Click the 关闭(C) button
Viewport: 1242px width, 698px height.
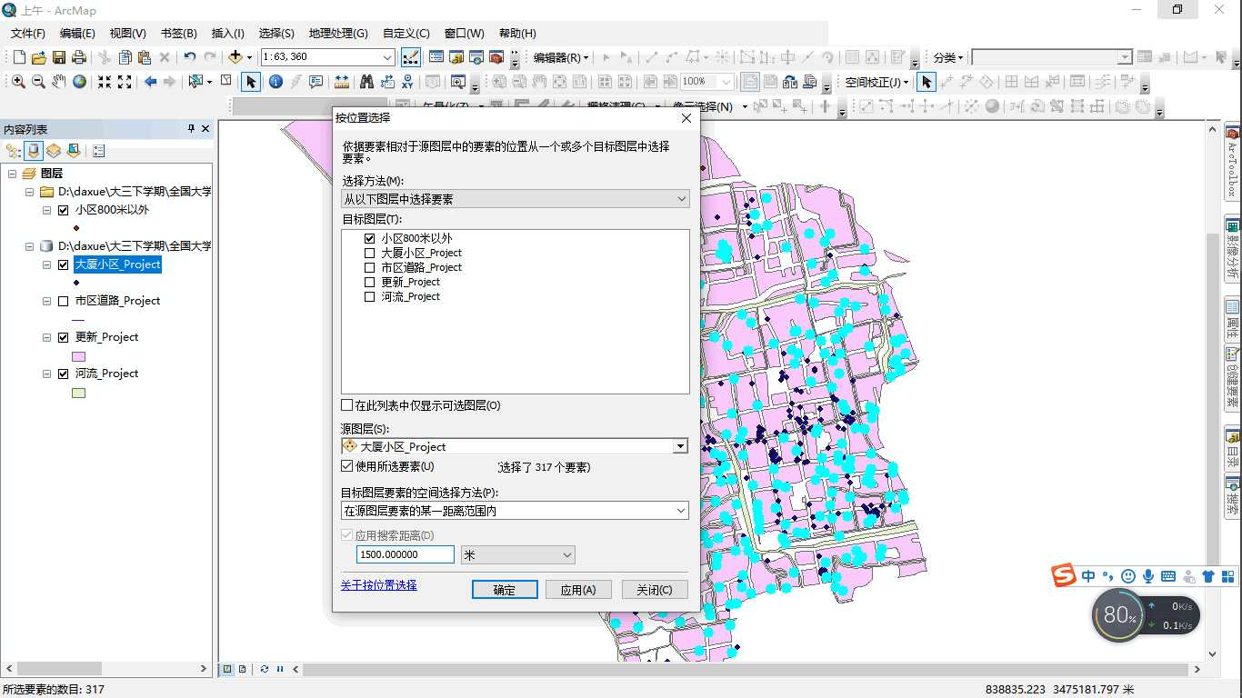pyautogui.click(x=655, y=590)
